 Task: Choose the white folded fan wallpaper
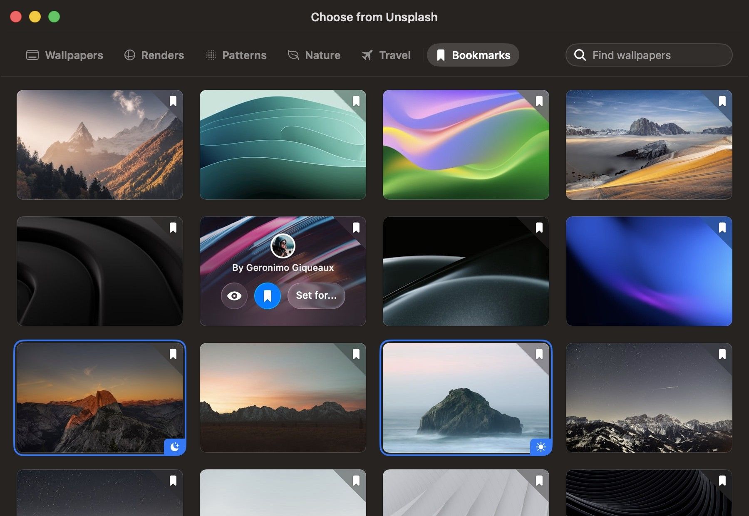click(x=466, y=493)
